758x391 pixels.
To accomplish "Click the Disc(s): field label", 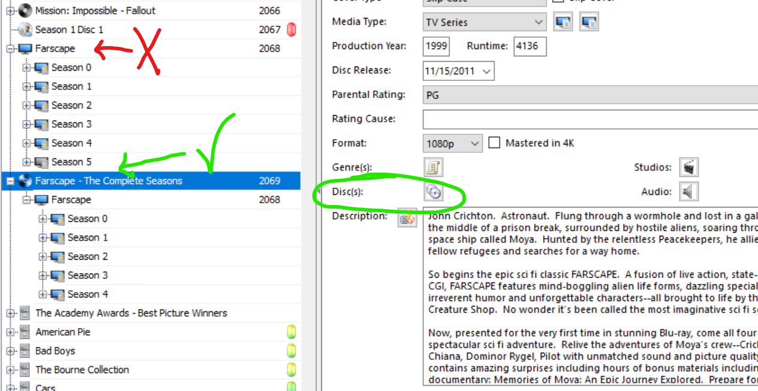I will pos(347,192).
